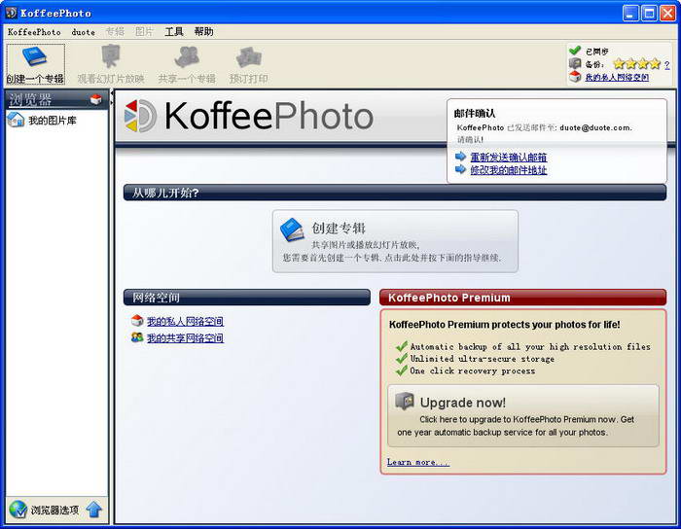Click the order-prints toolbar icon
Viewport: 681px width, 529px height.
pos(248,57)
